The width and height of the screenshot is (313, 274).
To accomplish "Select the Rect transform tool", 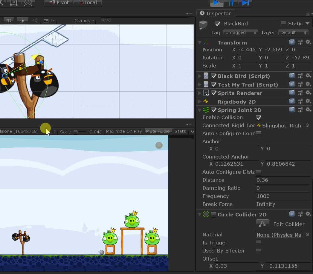I will [13, 3].
